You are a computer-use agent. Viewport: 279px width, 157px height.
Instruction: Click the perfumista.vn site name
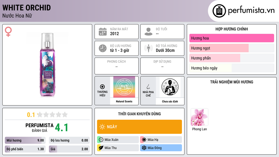point(251,10)
